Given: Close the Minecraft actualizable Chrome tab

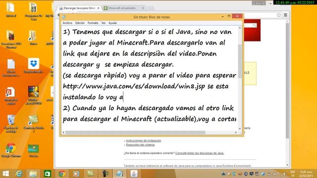Looking at the screenshot, I should pyautogui.click(x=143, y=8).
